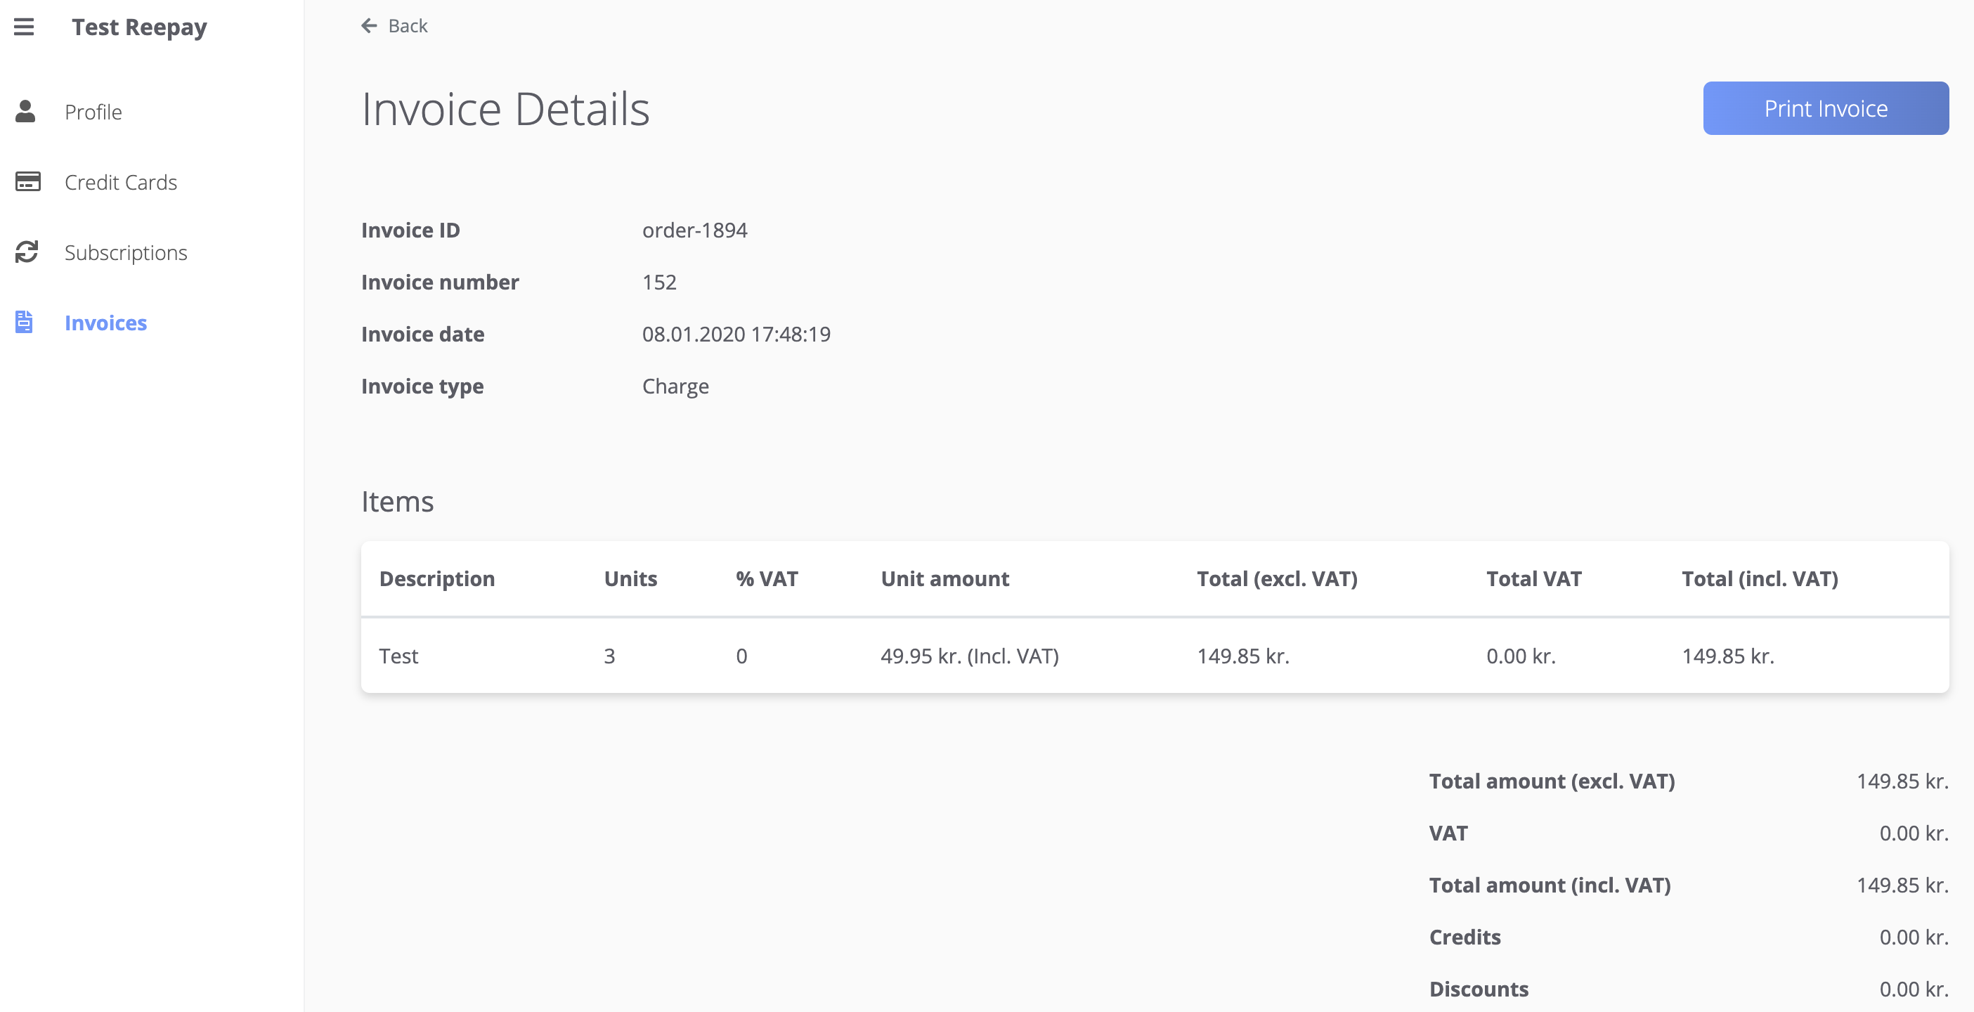
Task: Select the invoice number 152
Action: (659, 282)
